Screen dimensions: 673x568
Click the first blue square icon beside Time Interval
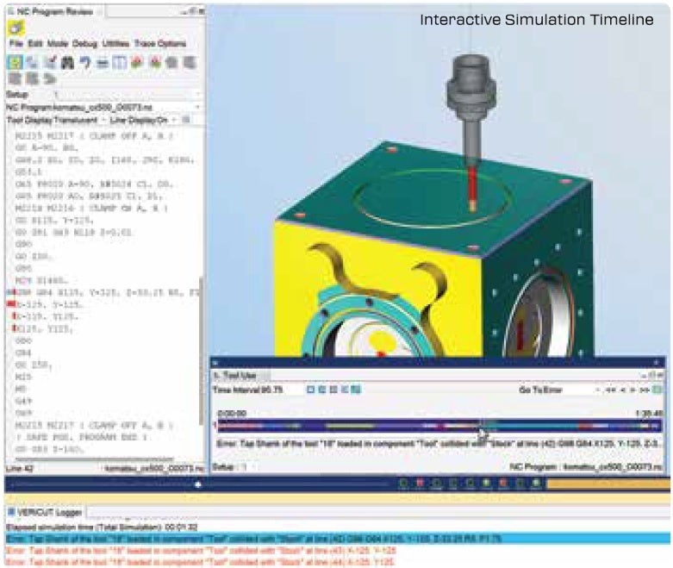coord(311,390)
